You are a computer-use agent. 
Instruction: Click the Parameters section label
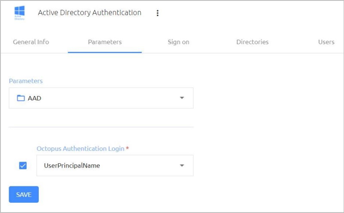(26, 81)
